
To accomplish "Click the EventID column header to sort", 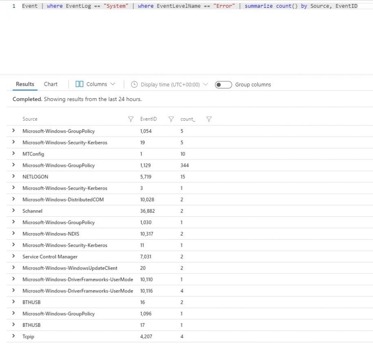I will (148, 119).
